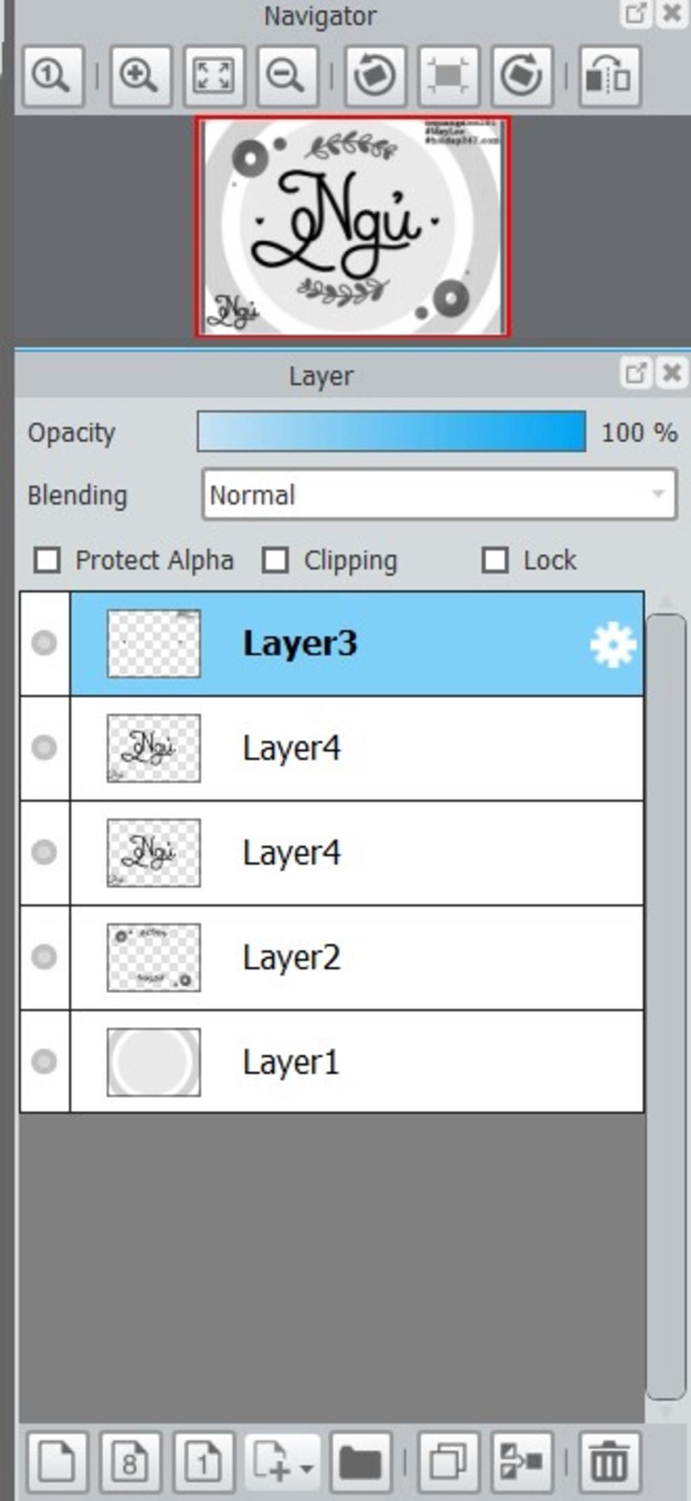Open the Blending mode dropdown
The height and width of the screenshot is (1501, 691).
coord(439,494)
